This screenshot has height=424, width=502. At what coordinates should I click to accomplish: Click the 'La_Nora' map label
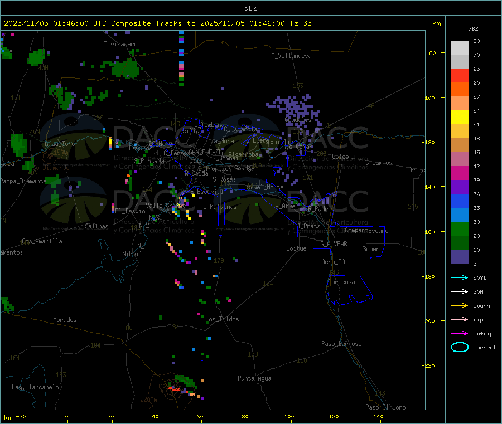pos(222,141)
